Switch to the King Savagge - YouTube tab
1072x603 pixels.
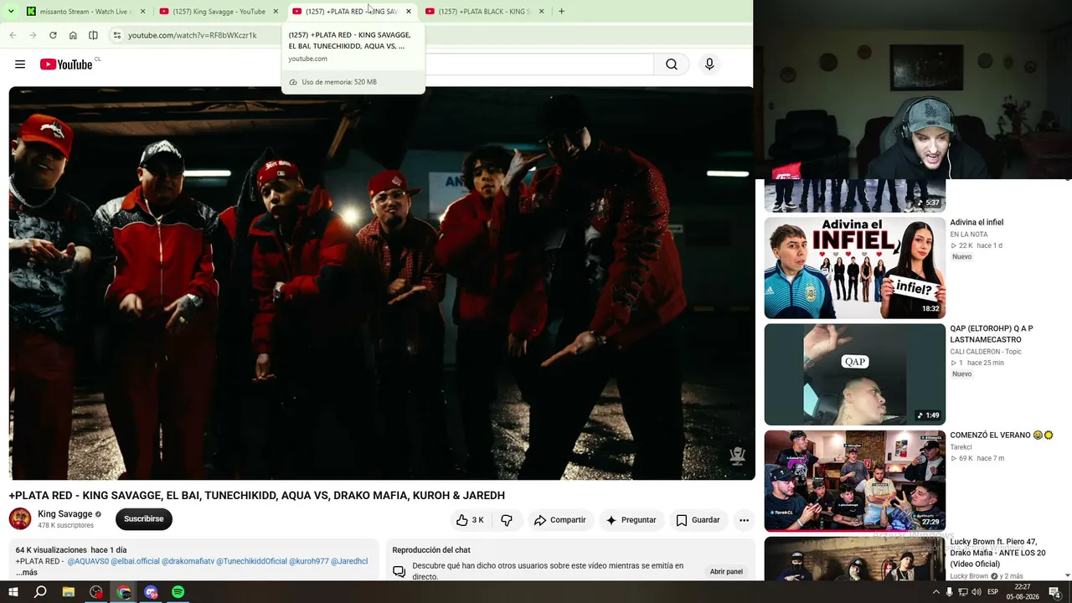pos(219,11)
